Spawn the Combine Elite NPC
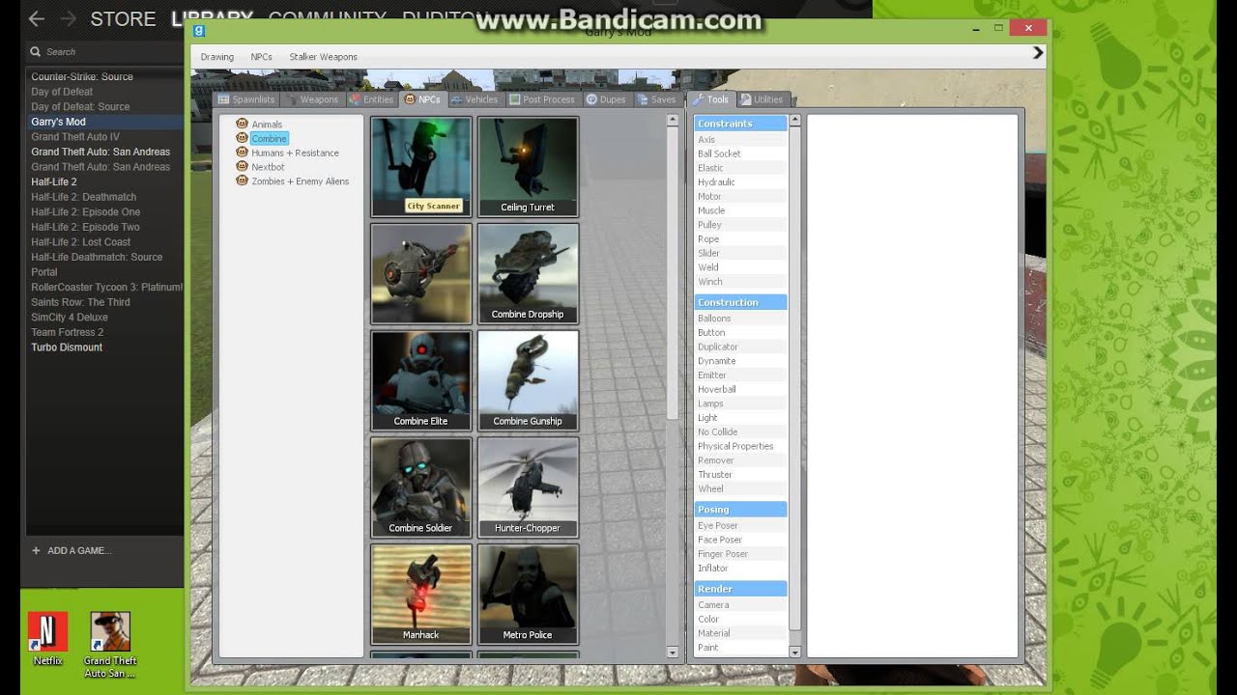 421,381
